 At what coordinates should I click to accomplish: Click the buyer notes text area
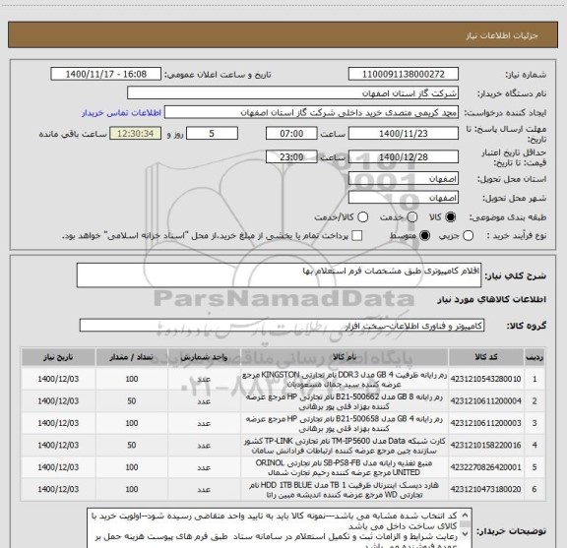pos(280,527)
